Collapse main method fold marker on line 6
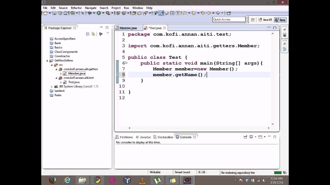The image size is (330, 185). [x=126, y=63]
